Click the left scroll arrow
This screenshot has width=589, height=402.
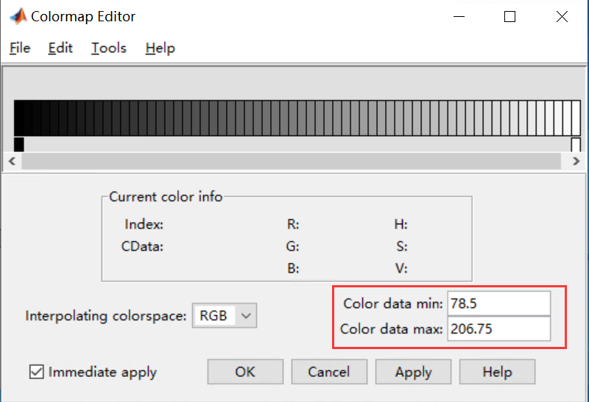12,161
